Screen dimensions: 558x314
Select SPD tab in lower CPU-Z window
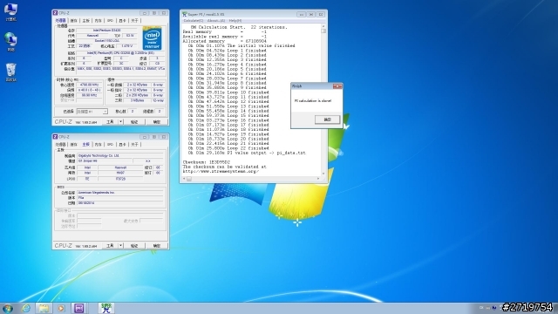pos(111,144)
